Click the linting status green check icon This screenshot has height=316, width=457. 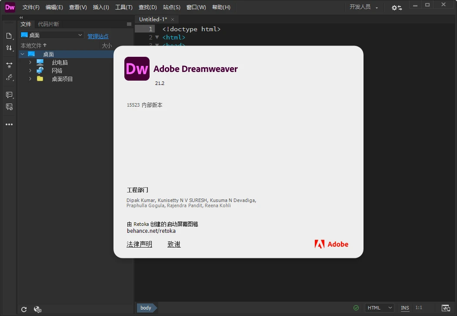(x=356, y=308)
